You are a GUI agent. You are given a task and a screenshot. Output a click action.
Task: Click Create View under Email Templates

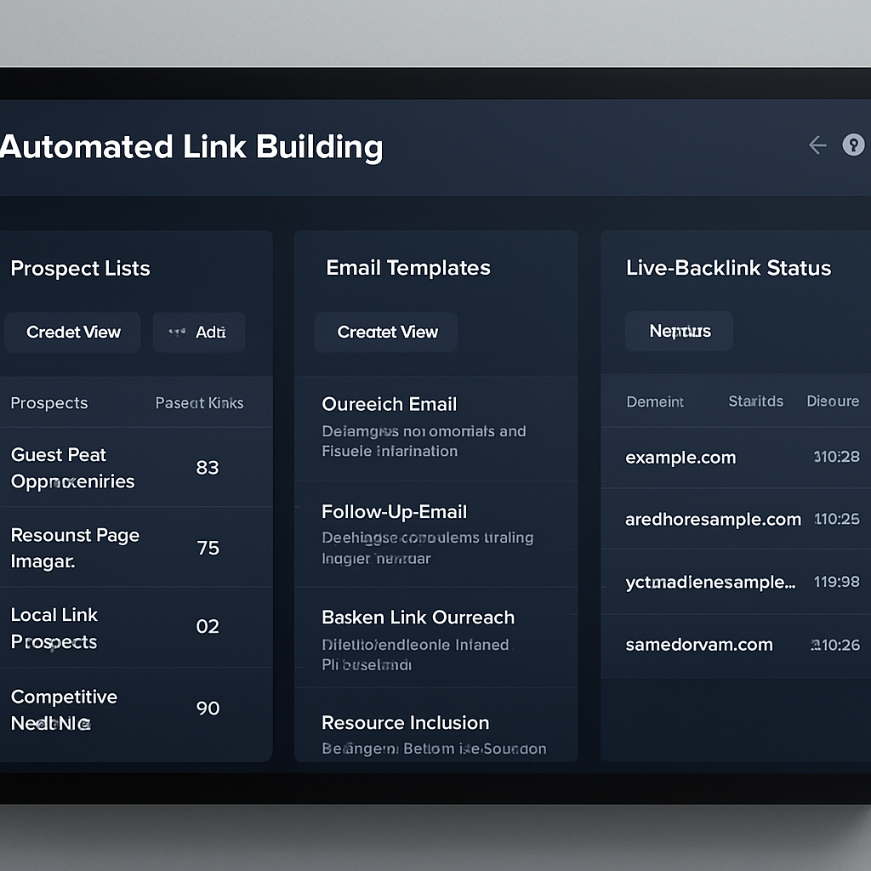click(x=385, y=332)
